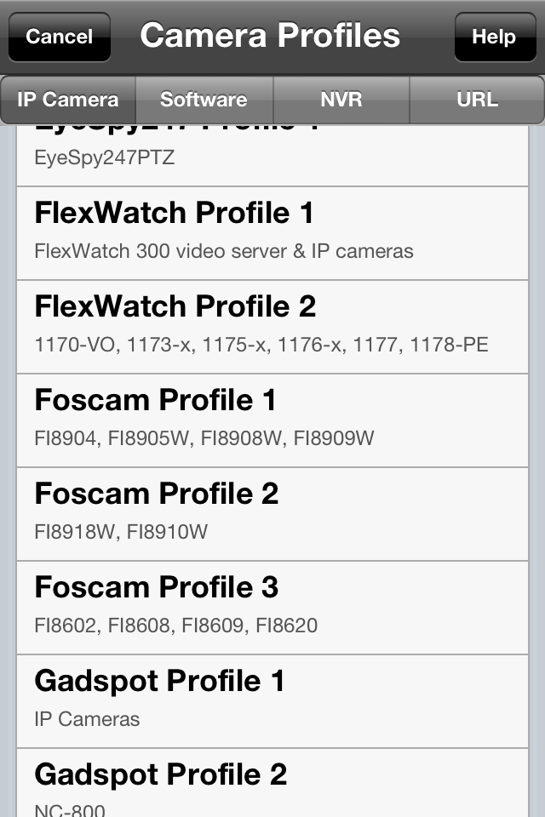Viewport: 545px width, 817px height.
Task: Tap the Cancel button
Action: pos(60,37)
